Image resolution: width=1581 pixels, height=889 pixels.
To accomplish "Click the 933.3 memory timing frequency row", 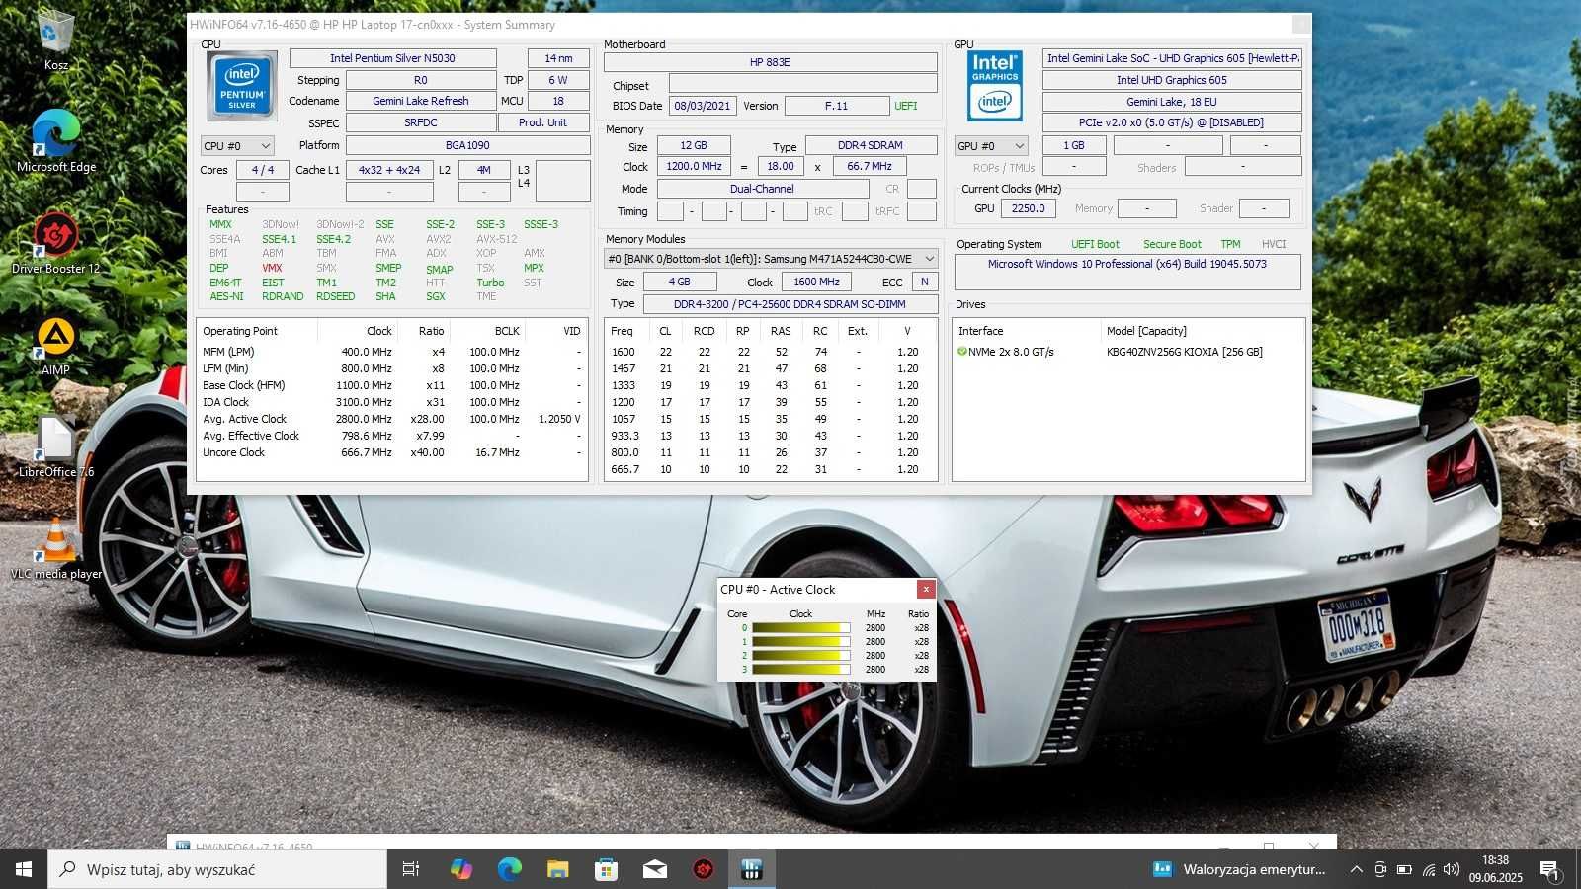I will coord(771,436).
